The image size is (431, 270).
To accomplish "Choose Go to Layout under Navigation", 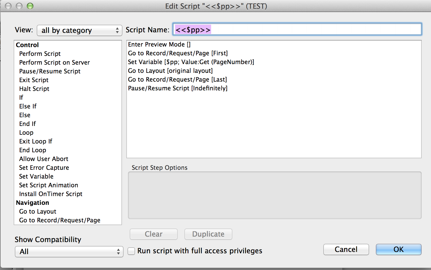I will [38, 211].
